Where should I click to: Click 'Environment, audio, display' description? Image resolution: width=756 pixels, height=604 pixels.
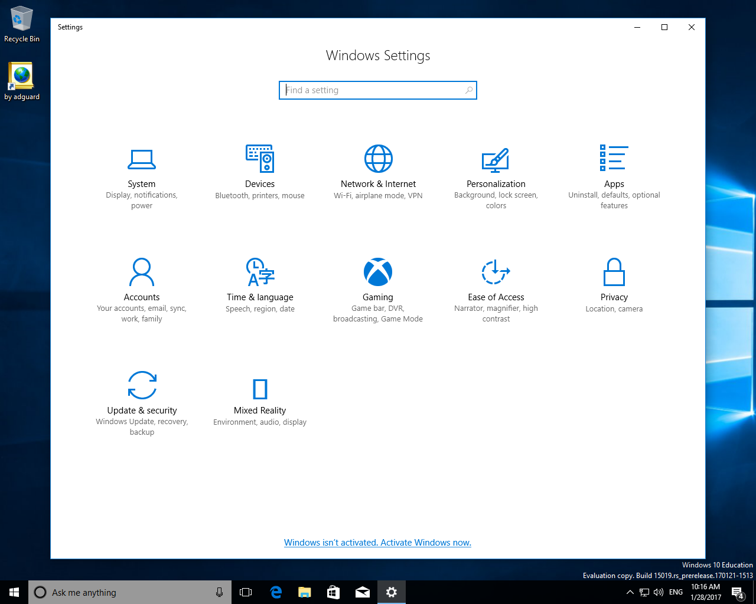[x=260, y=422]
